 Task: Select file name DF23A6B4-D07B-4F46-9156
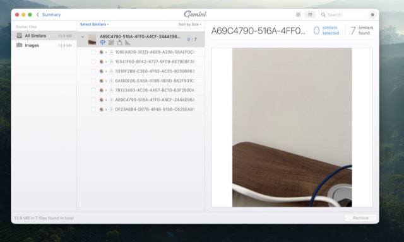[x=155, y=109]
